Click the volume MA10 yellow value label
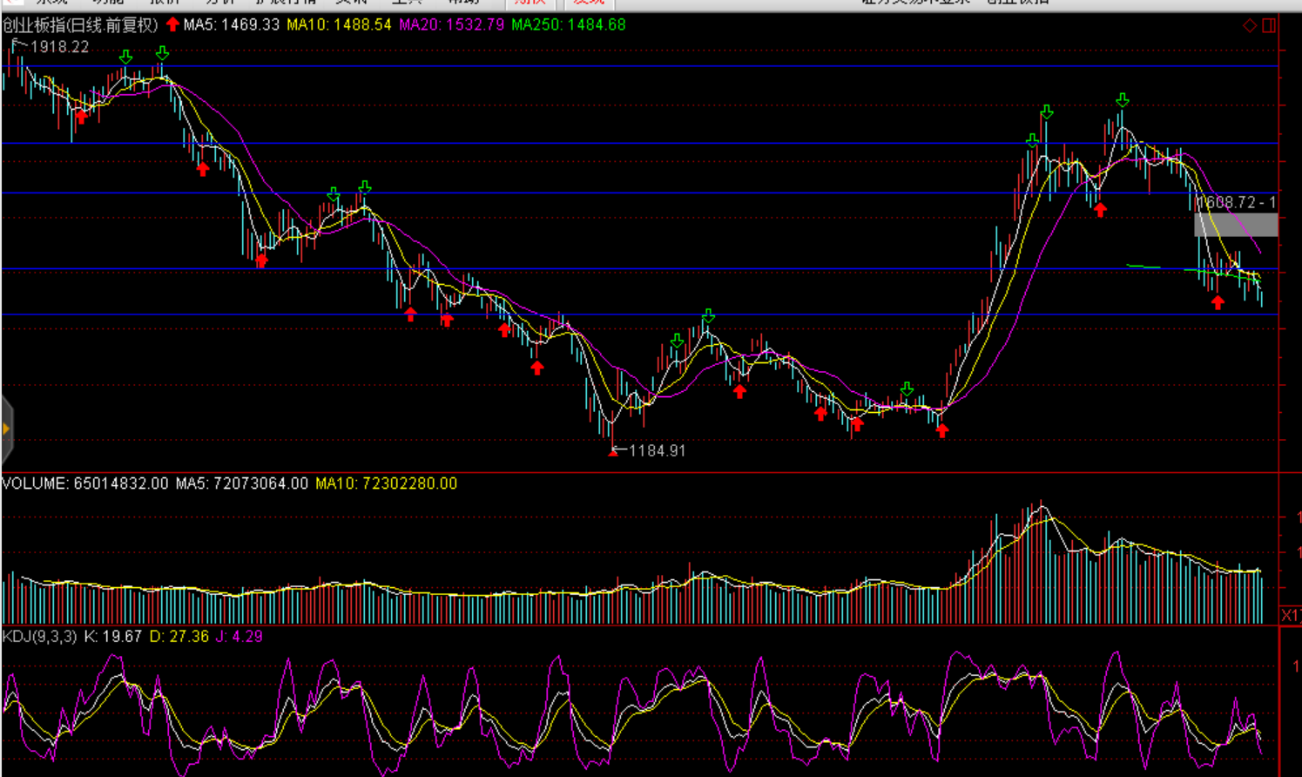 point(386,483)
